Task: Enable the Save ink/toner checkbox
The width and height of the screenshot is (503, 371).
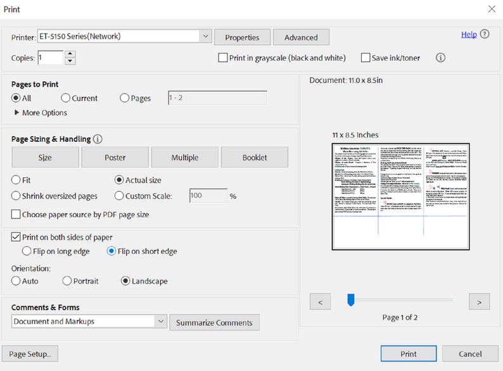Action: [366, 58]
